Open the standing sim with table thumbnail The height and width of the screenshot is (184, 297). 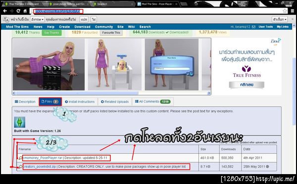[x=115, y=65]
